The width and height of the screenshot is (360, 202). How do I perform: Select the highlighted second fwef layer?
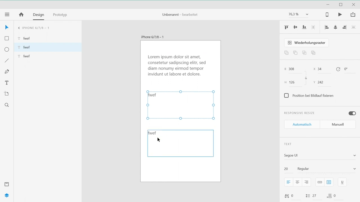tap(48, 47)
